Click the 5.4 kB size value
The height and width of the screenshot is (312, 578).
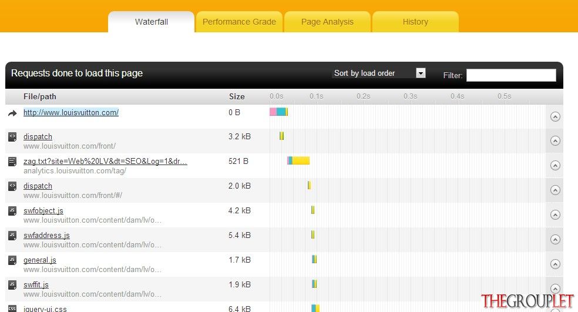(x=239, y=235)
